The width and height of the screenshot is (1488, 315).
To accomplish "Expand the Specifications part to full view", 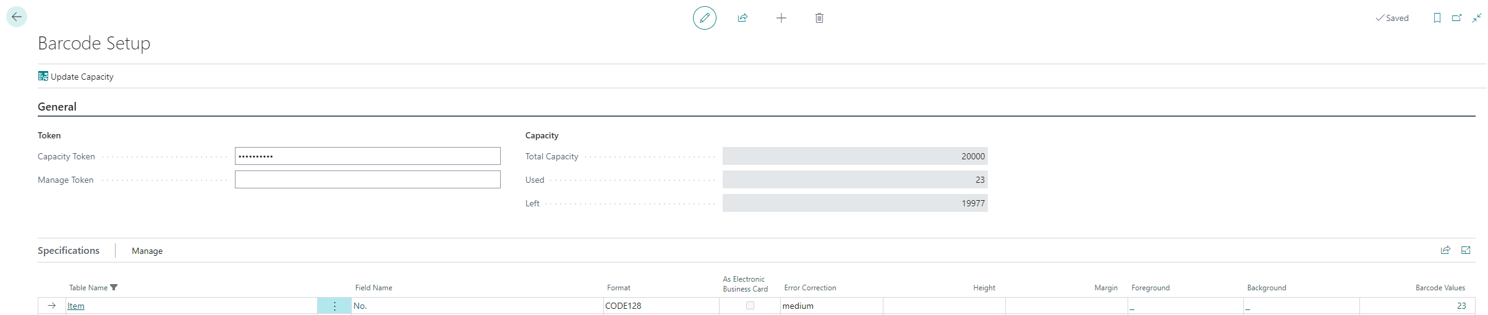I will coord(1465,250).
